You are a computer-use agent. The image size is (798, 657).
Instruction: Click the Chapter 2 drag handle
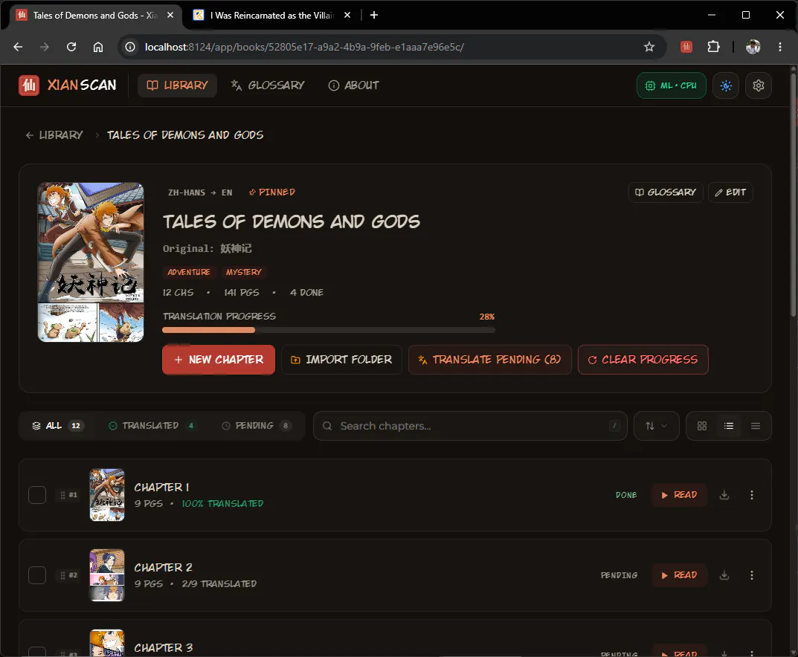click(62, 575)
